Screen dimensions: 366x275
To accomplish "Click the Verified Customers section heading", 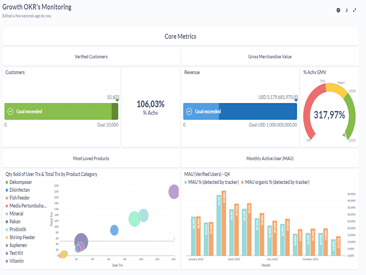I will tap(91, 56).
